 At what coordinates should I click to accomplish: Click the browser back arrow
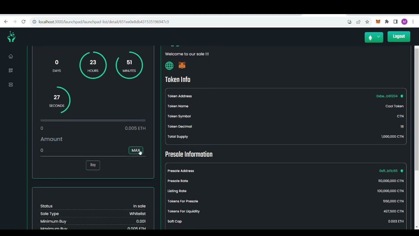[6, 22]
